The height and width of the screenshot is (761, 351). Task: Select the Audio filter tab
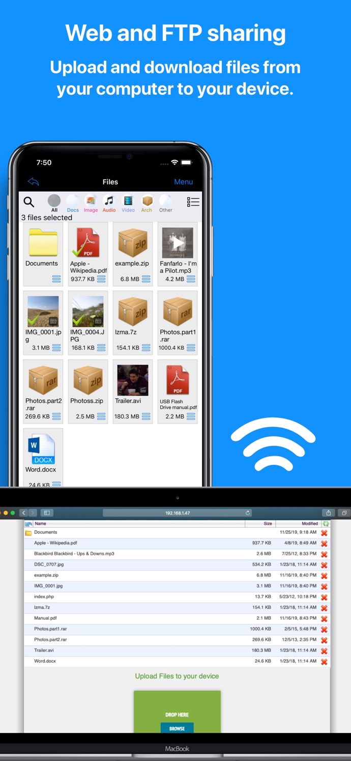(109, 203)
